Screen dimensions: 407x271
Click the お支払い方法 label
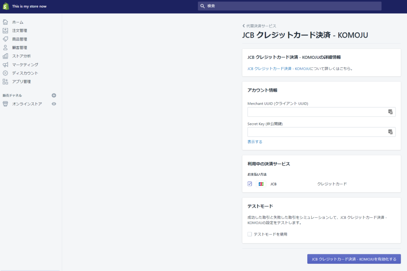click(x=257, y=174)
